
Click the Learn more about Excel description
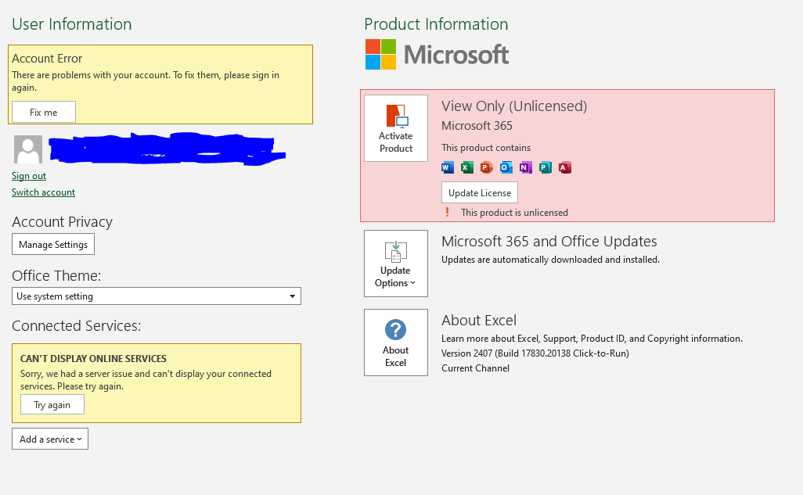(x=592, y=339)
